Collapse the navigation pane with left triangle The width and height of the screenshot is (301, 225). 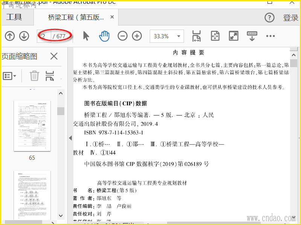70,138
